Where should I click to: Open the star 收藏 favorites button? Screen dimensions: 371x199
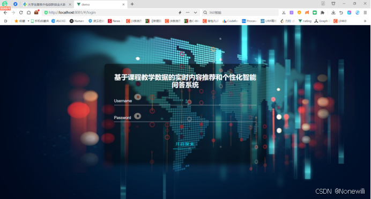[20, 21]
